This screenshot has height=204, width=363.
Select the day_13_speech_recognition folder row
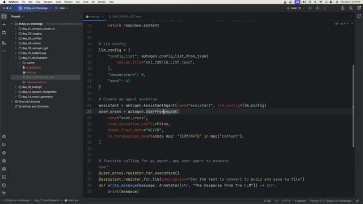(39, 92)
